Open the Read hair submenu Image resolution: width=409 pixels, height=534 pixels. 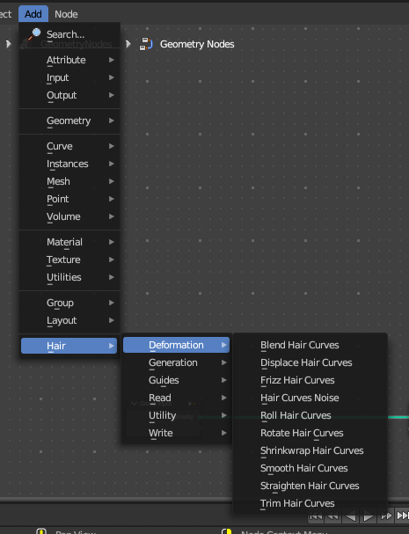coord(177,398)
